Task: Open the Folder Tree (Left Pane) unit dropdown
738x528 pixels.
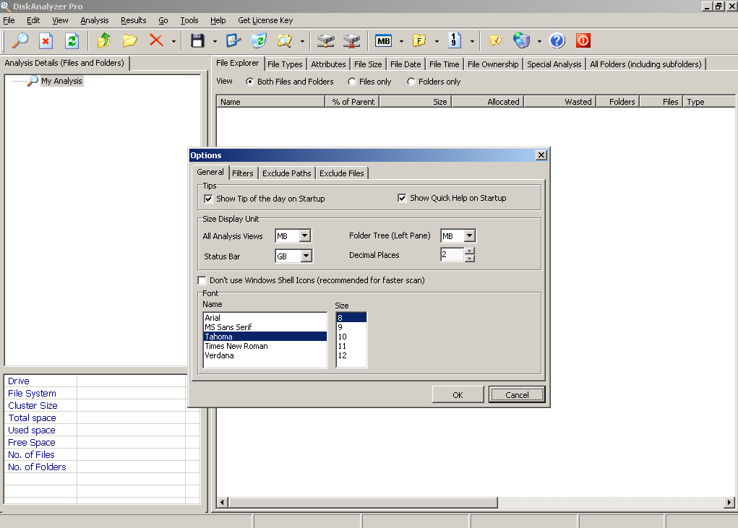Action: coord(470,235)
